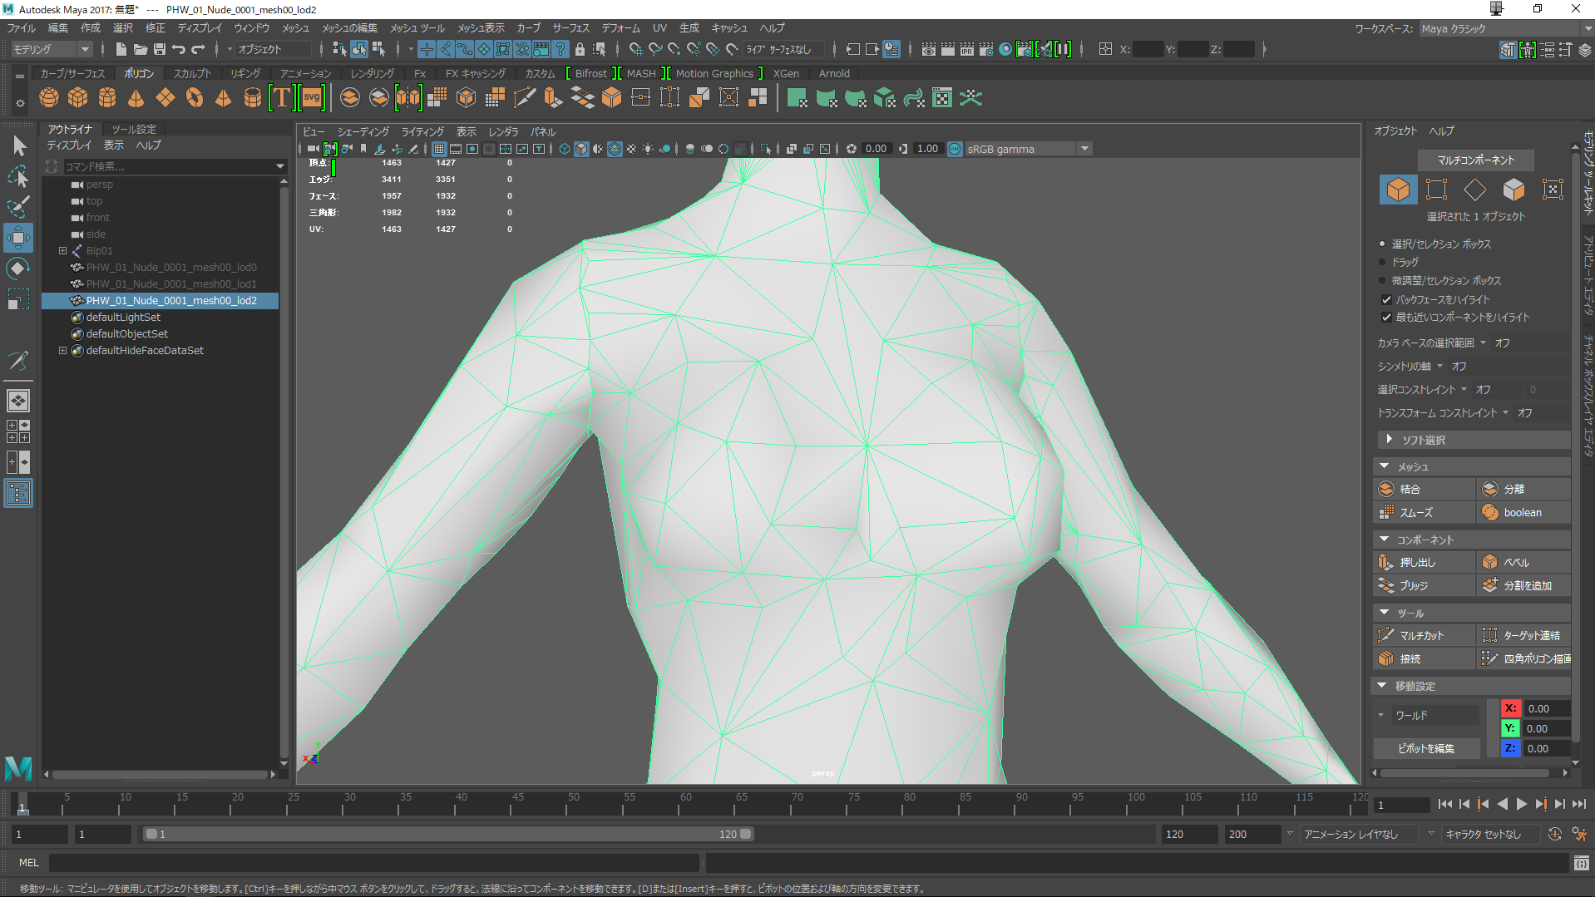1595x897 pixels.
Task: Select the polygon sphere shelf icon
Action: pyautogui.click(x=49, y=98)
